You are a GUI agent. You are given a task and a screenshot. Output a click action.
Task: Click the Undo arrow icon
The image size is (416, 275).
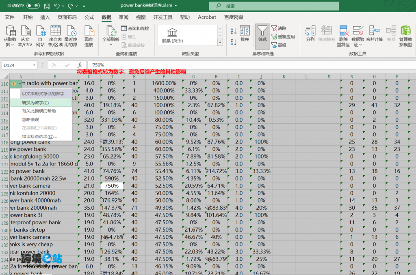click(57, 6)
